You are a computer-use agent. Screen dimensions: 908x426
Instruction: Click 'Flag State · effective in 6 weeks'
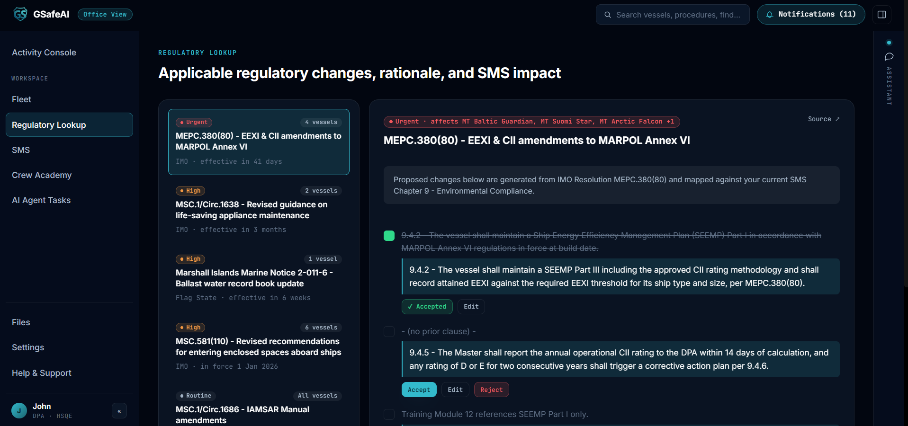pyautogui.click(x=243, y=298)
